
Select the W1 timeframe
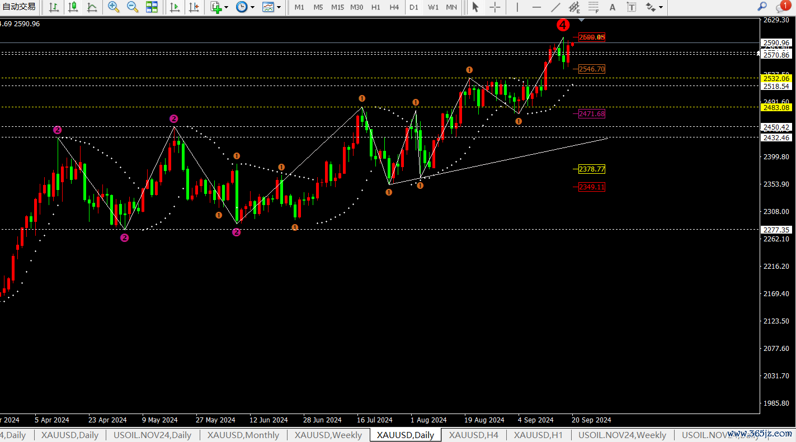pos(433,7)
